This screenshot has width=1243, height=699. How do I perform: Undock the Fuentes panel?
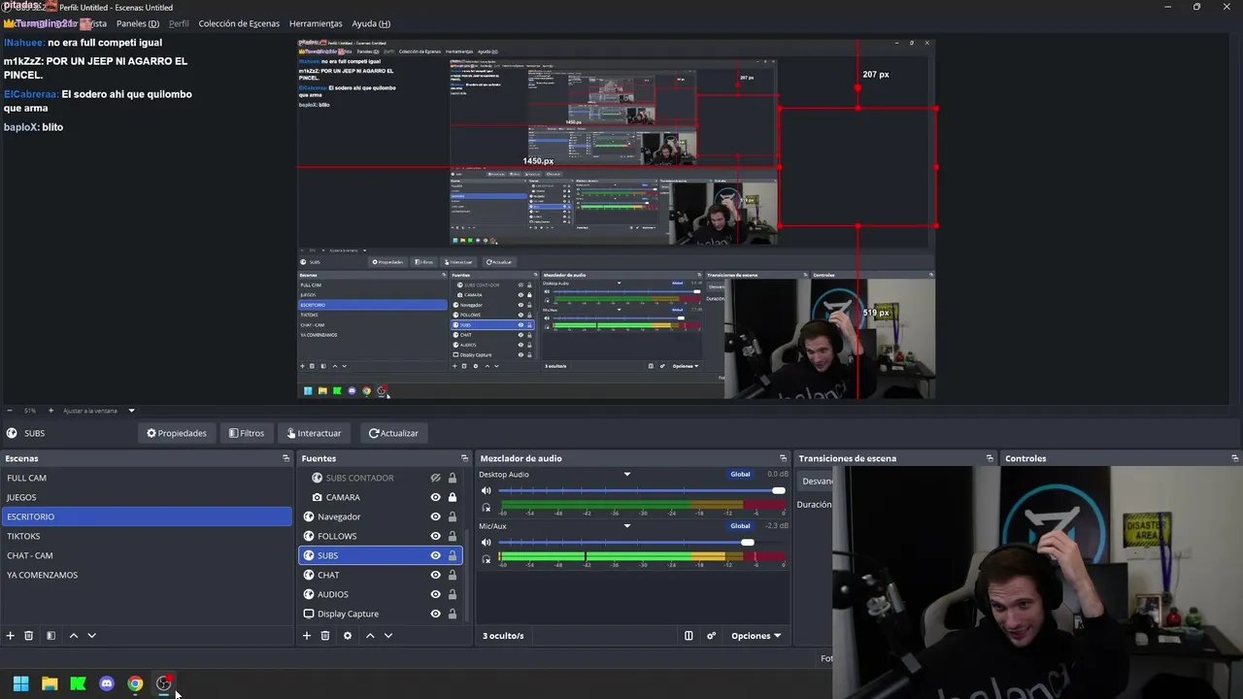[464, 458]
